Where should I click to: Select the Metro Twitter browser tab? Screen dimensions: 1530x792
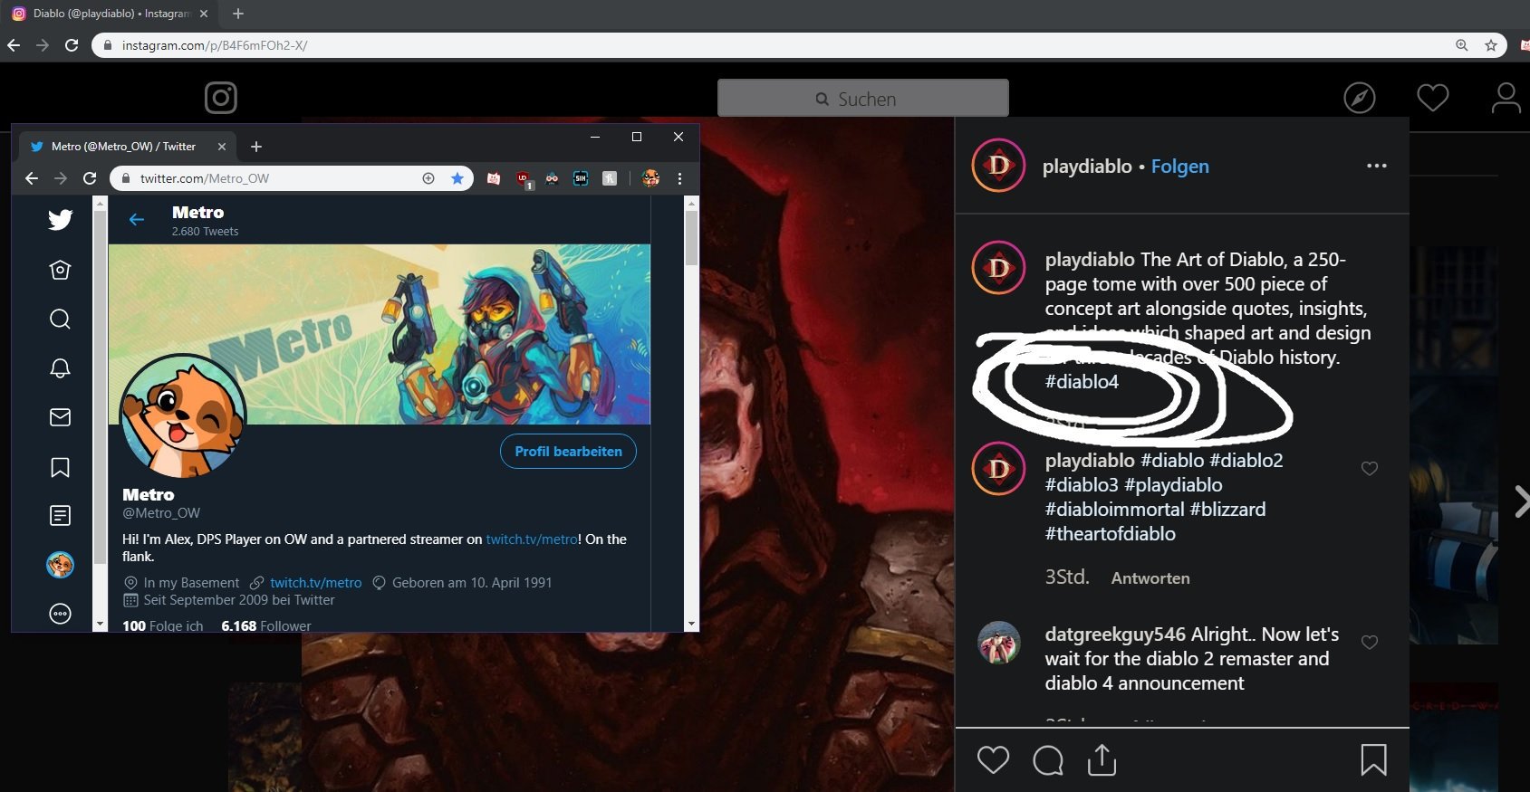point(127,147)
